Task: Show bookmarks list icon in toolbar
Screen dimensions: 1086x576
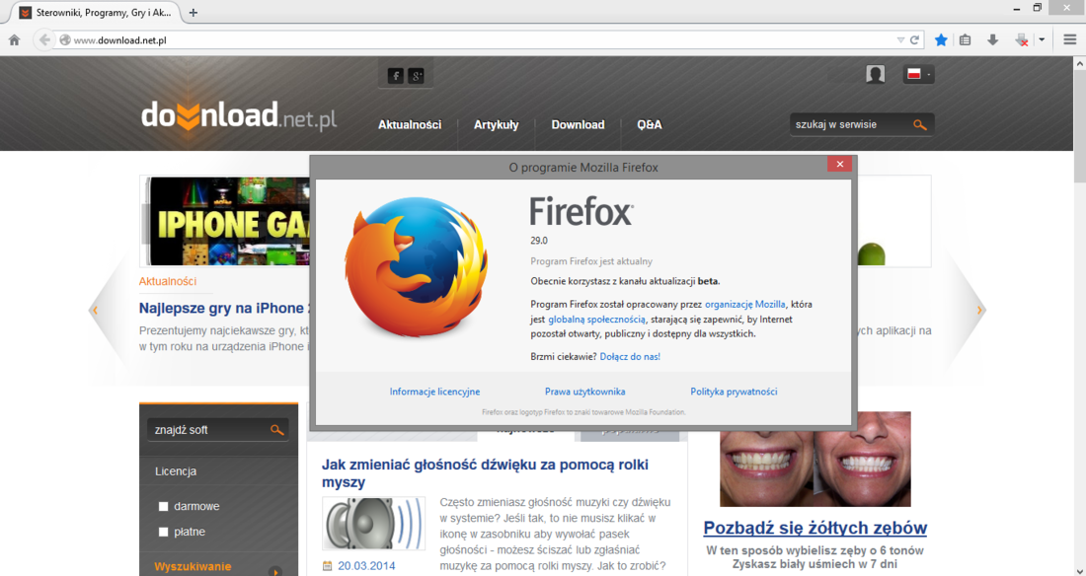Action: tap(965, 40)
